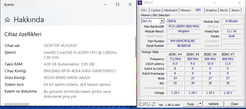Image resolution: width=246 pixels, height=109 pixels.
Task: Select the Max Bandwidth PC3-12800H value
Action: tap(184, 26)
